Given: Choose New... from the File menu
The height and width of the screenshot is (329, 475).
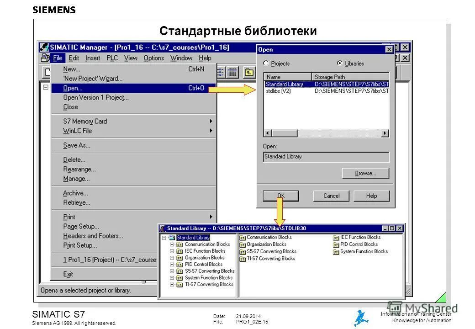Looking at the screenshot, I should (133, 69).
